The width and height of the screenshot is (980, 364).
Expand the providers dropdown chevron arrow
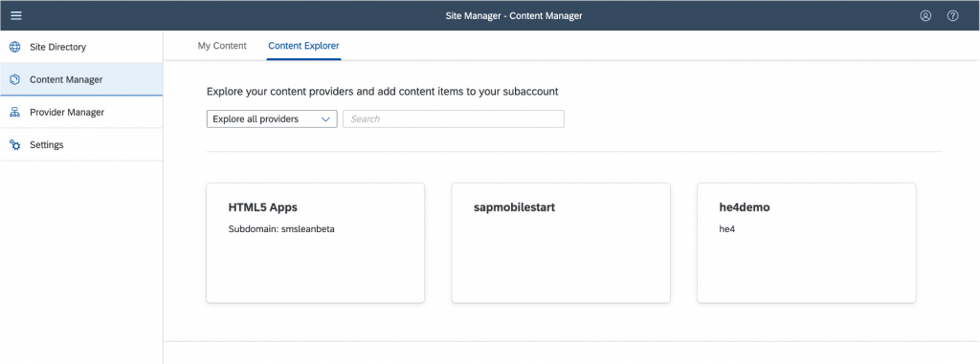coord(325,118)
